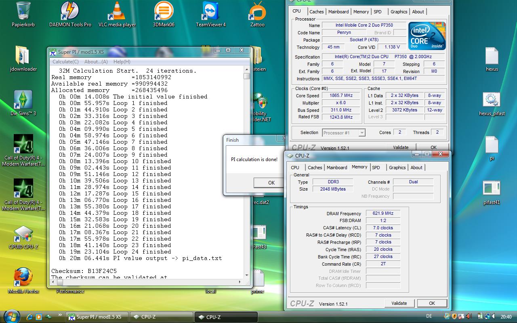Select the hexus file on the desktop

(x=492, y=59)
